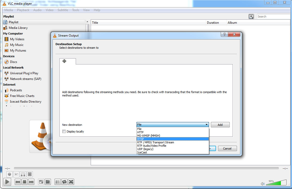The width and height of the screenshot is (292, 189).
Task: Mute audio via speaker icon
Action: (x=263, y=184)
